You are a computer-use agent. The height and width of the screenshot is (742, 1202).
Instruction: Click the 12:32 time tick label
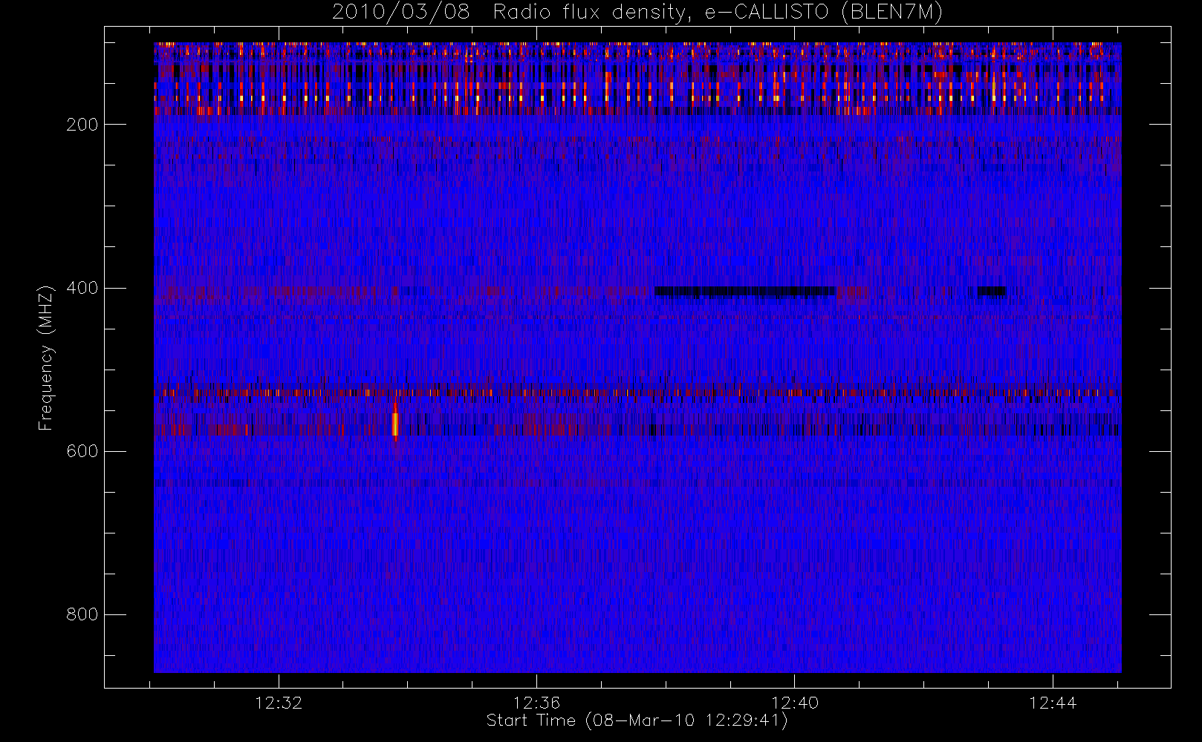(279, 703)
